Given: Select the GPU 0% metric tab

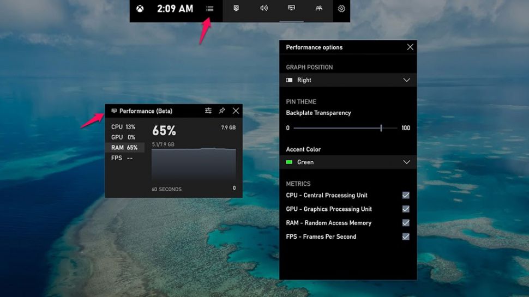Looking at the screenshot, I should tap(124, 137).
